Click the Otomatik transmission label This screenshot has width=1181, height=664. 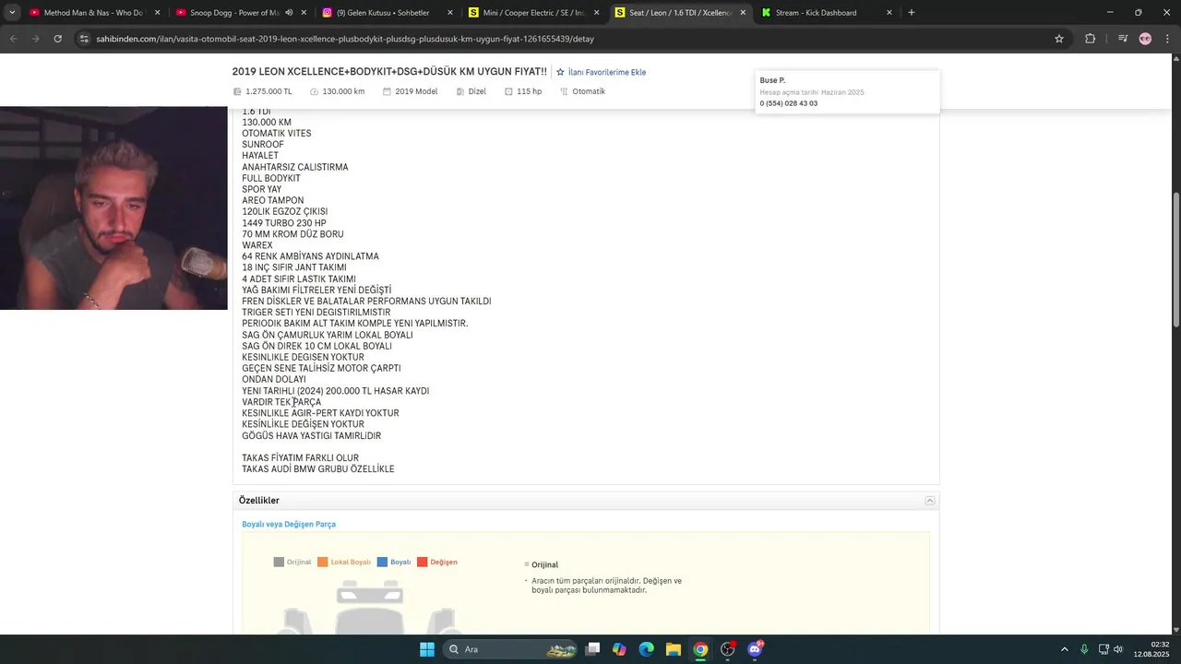pyautogui.click(x=589, y=91)
